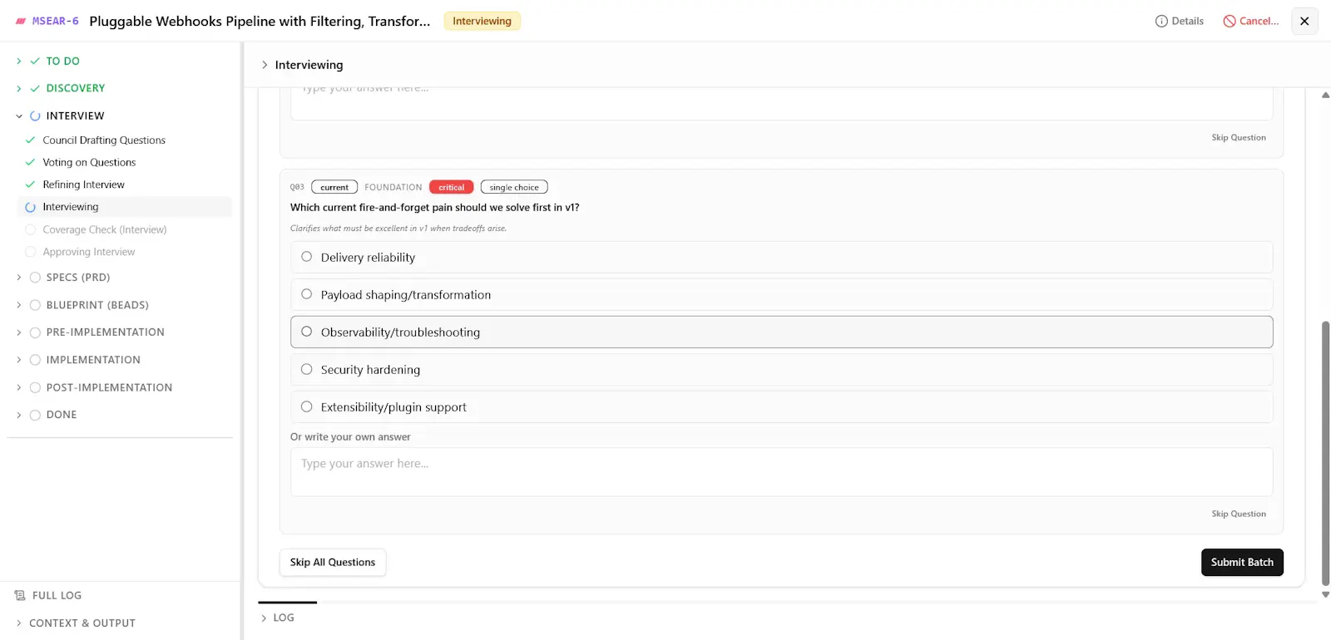This screenshot has width=1331, height=640.
Task: Click the POST-IMPLEMENTATION status circle icon
Action: 35,387
